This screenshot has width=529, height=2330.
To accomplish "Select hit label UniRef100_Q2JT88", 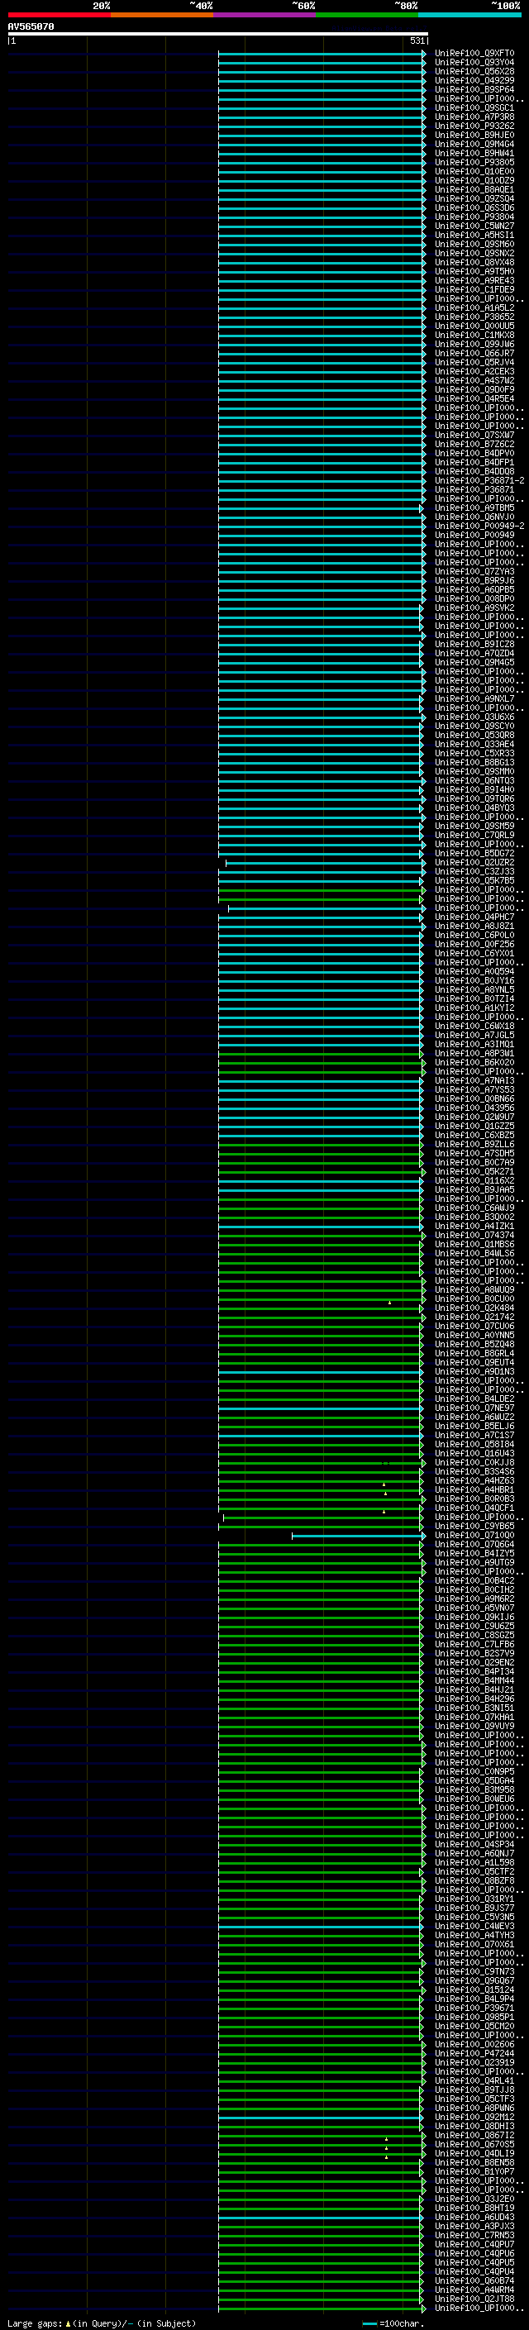I will pos(474,2299).
